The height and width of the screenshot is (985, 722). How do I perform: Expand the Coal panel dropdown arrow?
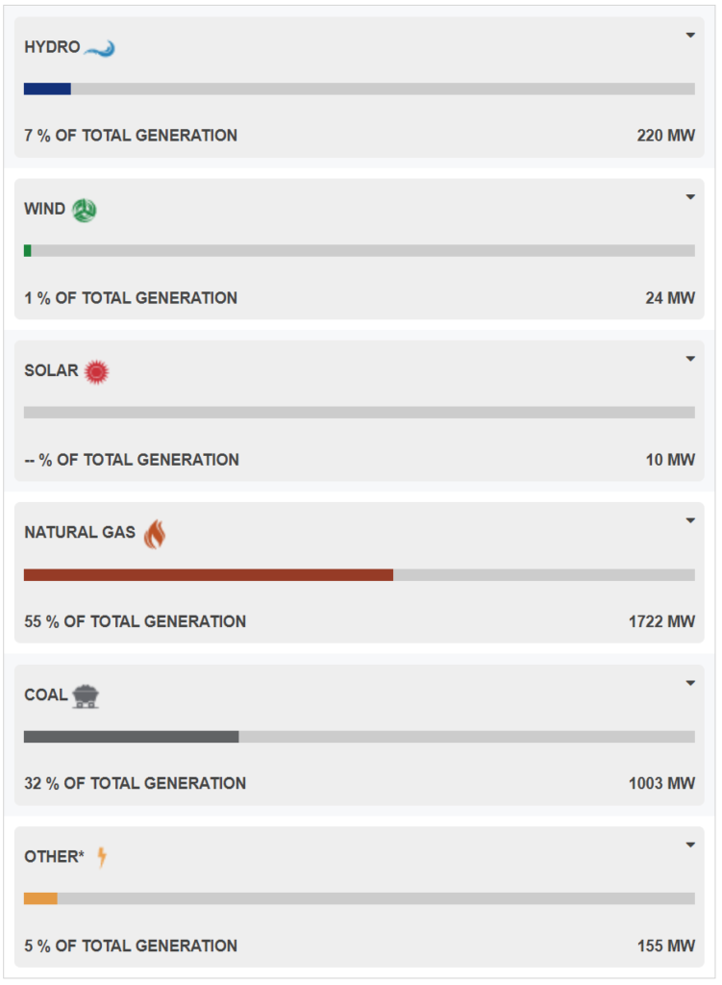(690, 683)
